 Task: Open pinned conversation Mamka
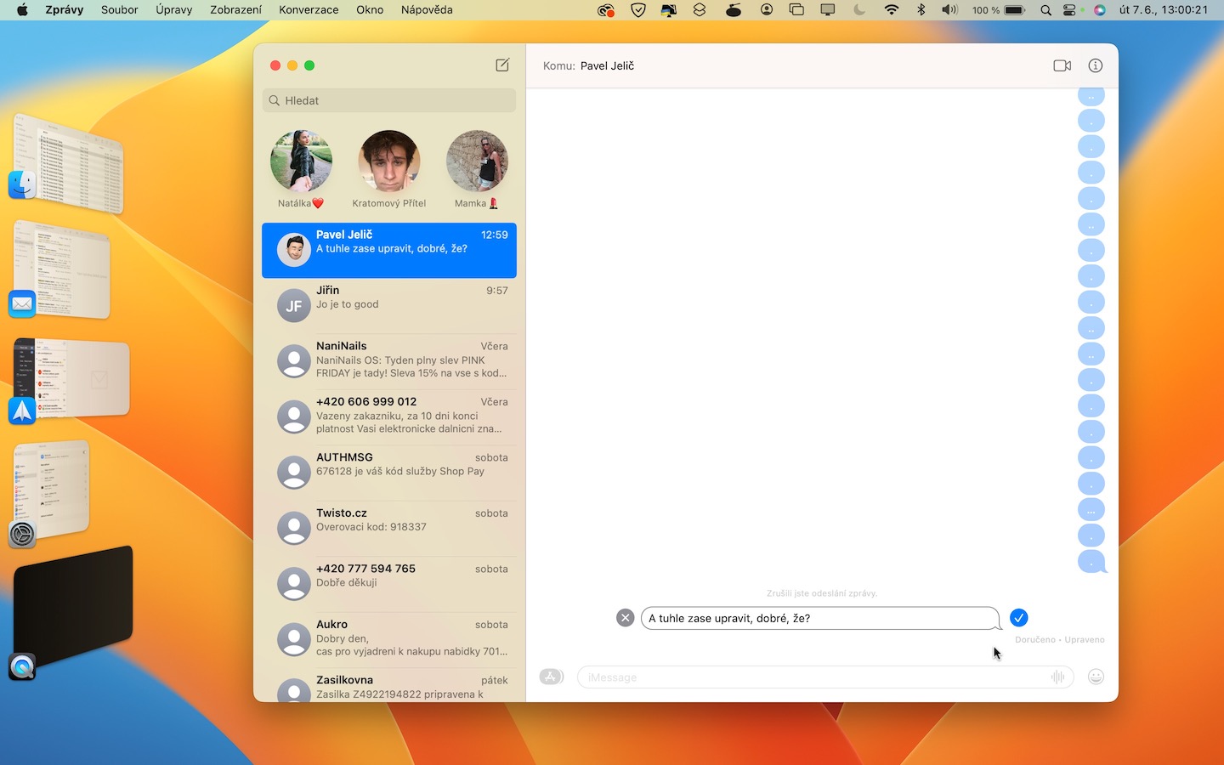point(477,169)
